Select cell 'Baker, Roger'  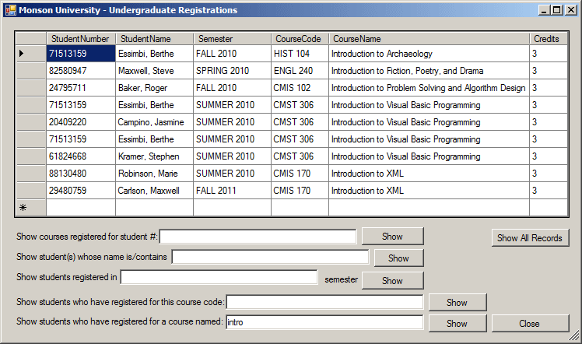(x=154, y=88)
